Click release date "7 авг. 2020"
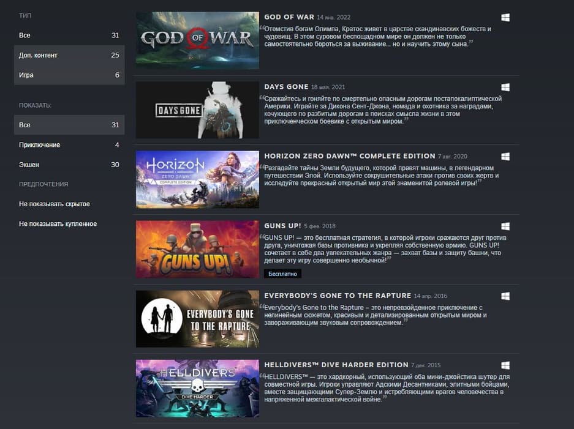Image resolution: width=574 pixels, height=429 pixels. point(453,157)
